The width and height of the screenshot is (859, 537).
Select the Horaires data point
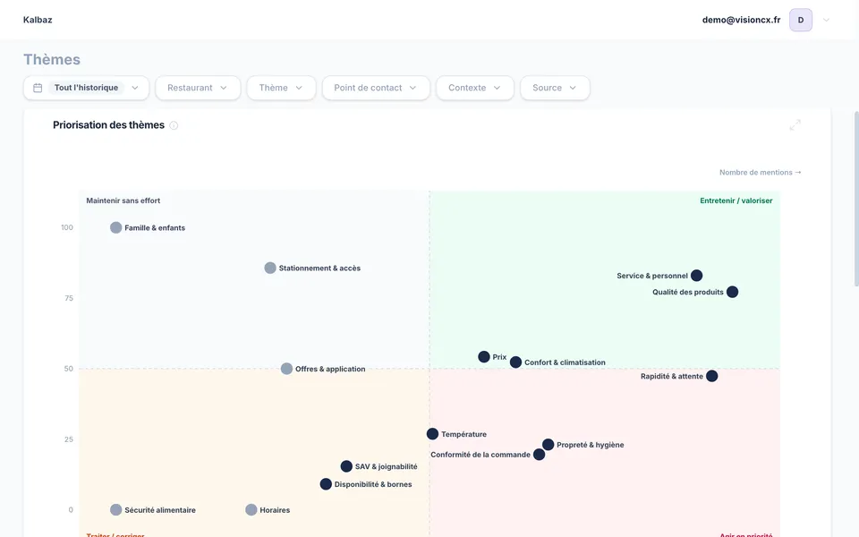pyautogui.click(x=251, y=510)
